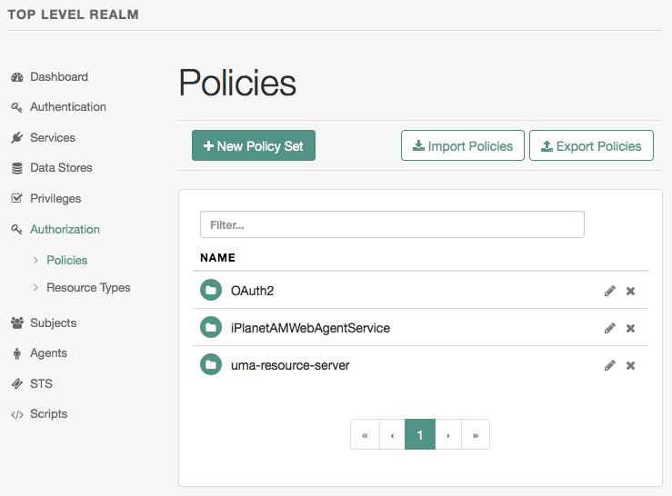Screen dimensions: 672x496
Task: Open the Services section
Action: click(x=53, y=138)
